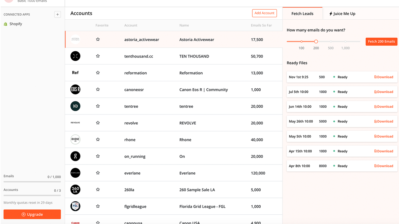Image resolution: width=399 pixels, height=224 pixels.
Task: Click the Canon Eos R logo icon
Action: click(x=75, y=90)
